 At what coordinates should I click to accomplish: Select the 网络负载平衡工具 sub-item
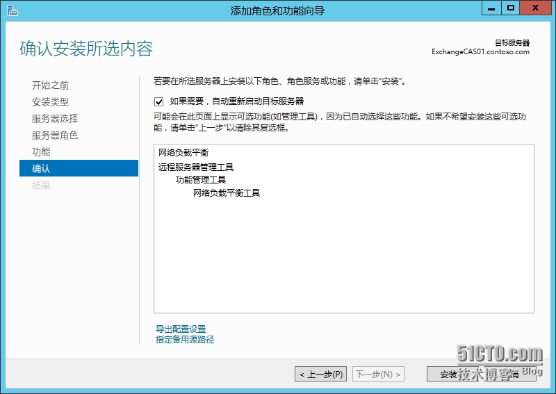click(x=227, y=192)
